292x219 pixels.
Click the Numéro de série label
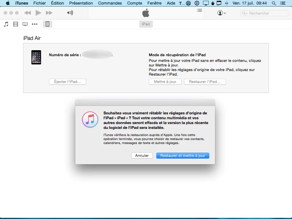point(65,55)
